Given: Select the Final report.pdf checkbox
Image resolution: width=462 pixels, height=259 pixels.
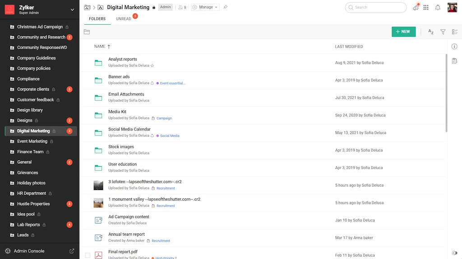Looking at the screenshot, I should coord(88,255).
